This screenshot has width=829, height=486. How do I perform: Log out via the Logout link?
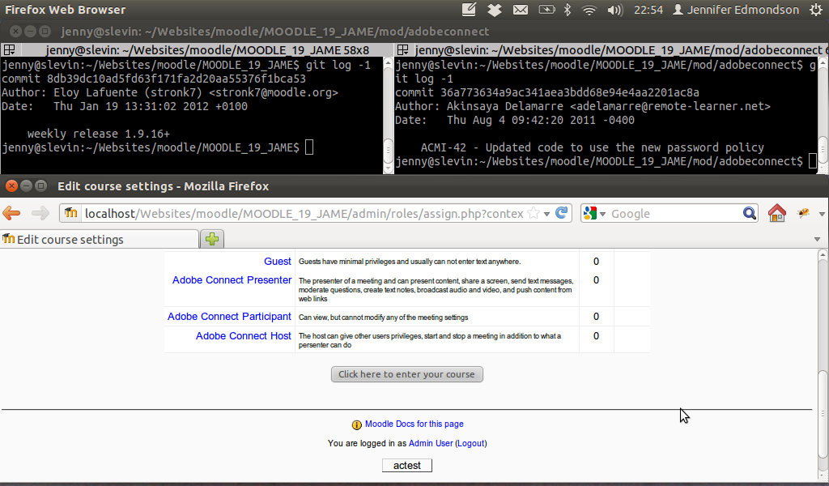click(470, 443)
